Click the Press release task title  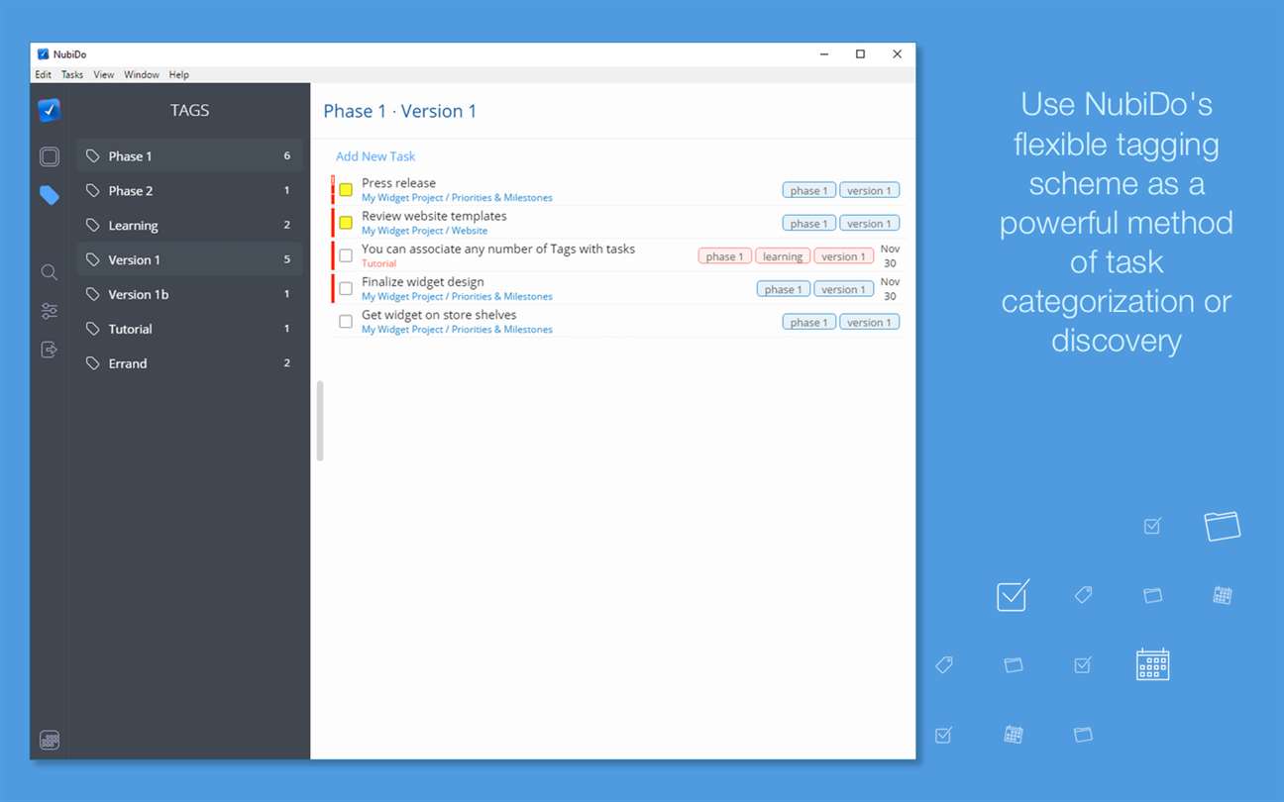(398, 183)
